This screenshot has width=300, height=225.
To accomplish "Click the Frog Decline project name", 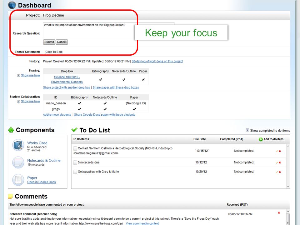I will (x=53, y=15).
